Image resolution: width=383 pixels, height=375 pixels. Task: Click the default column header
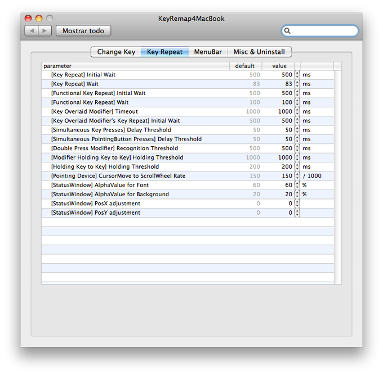tap(246, 66)
